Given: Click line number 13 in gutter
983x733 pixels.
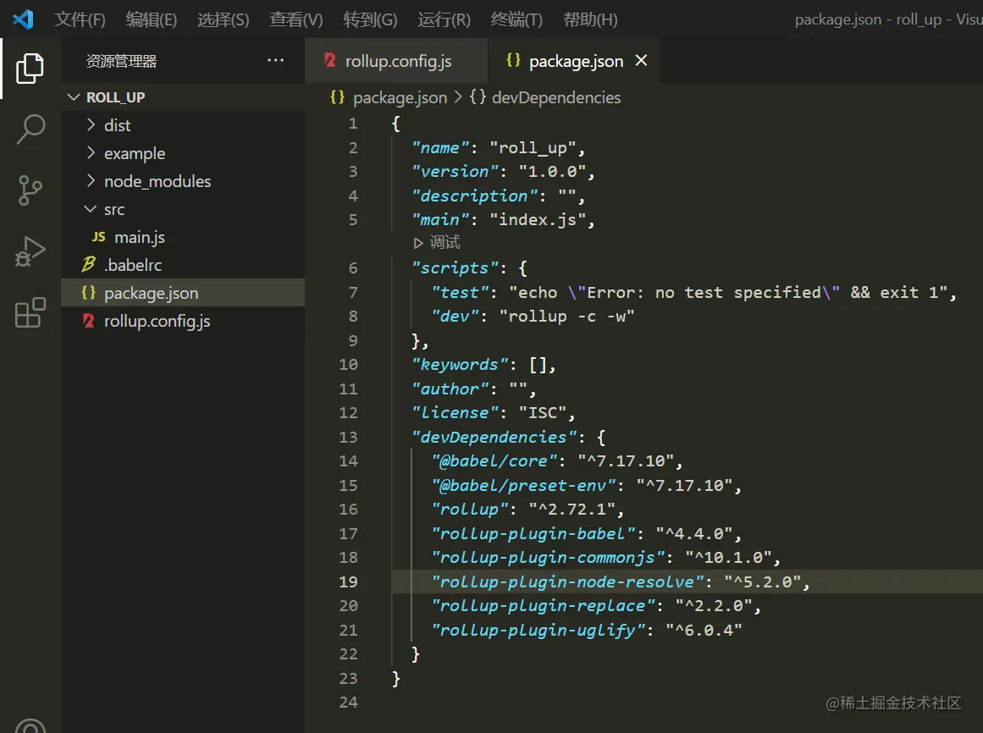Looking at the screenshot, I should click(348, 438).
